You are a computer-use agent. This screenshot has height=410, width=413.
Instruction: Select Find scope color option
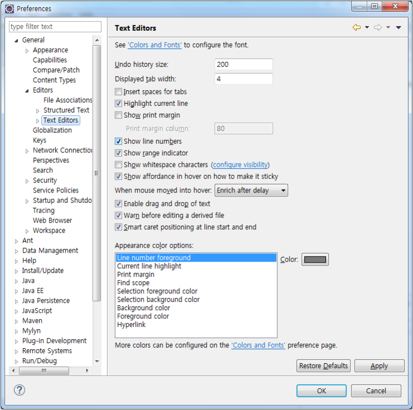[196, 283]
